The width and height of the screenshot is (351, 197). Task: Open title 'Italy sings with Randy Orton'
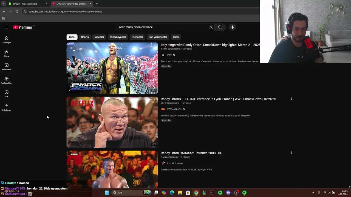[x=210, y=45]
